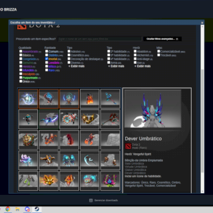Click the Raridade filter heading

(x=50, y=48)
